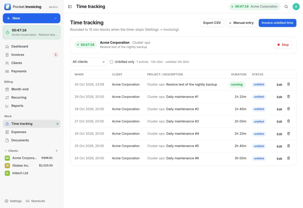Viewport: 303px width, 208px height.
Task: Delete Daily maintenance #3 entry
Action: pyautogui.click(x=289, y=121)
